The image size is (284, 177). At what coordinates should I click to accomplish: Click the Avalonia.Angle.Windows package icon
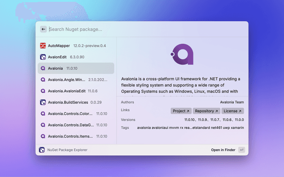43,80
